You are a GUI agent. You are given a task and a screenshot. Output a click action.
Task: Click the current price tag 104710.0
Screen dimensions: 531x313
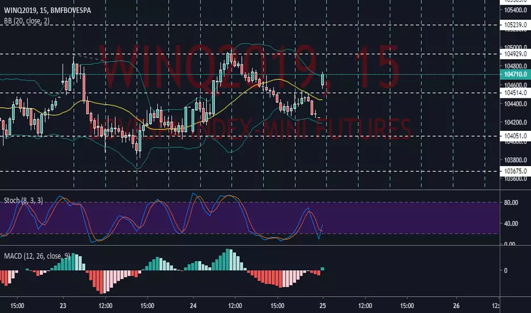(515, 75)
